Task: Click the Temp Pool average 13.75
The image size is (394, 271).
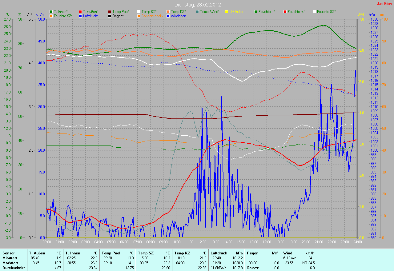Action: pyautogui.click(x=129, y=268)
